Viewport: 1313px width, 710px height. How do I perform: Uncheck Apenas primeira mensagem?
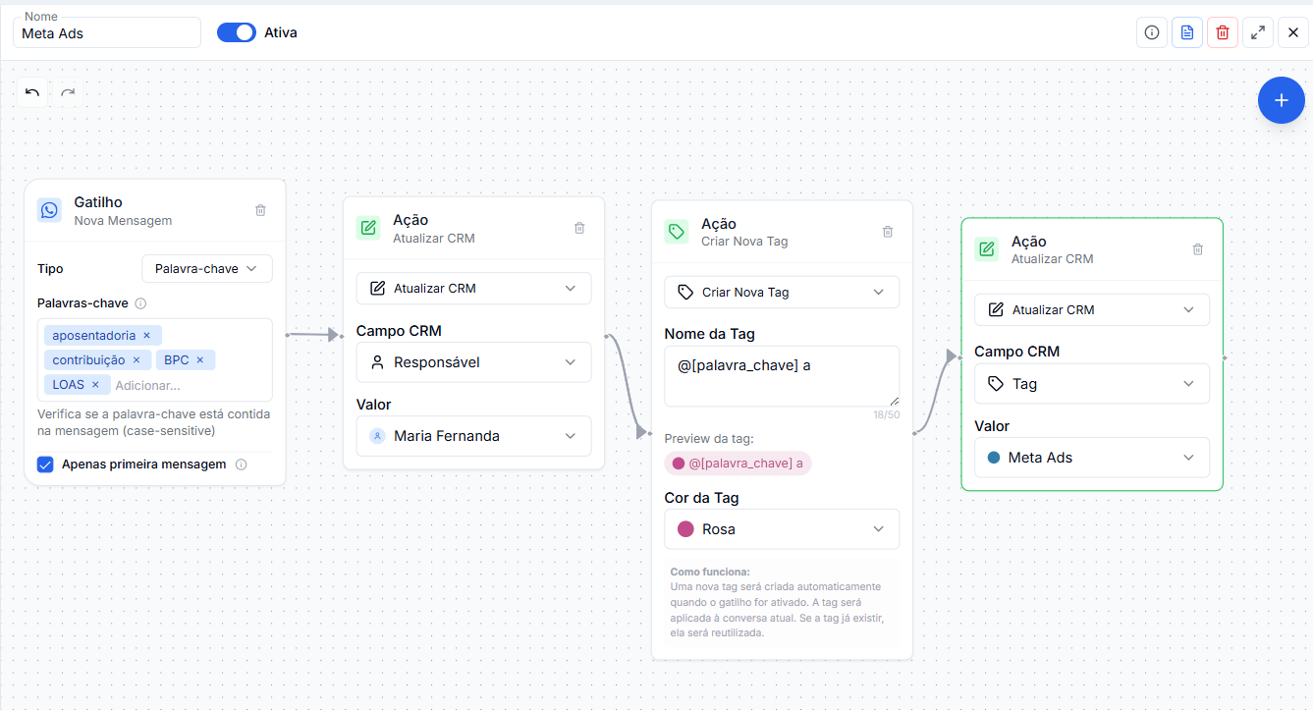coord(45,464)
